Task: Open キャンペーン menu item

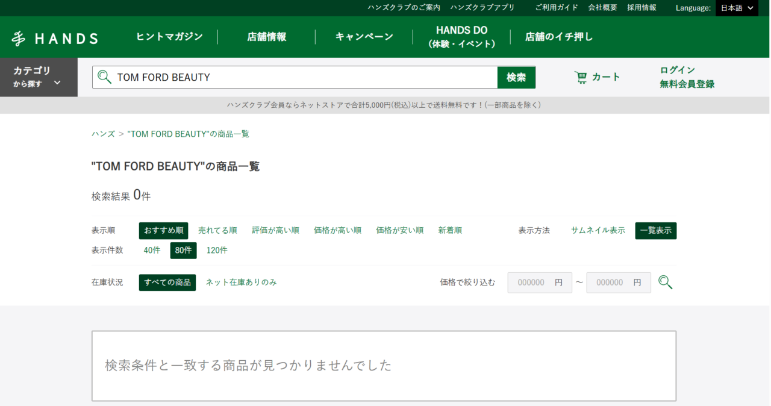Action: click(364, 37)
